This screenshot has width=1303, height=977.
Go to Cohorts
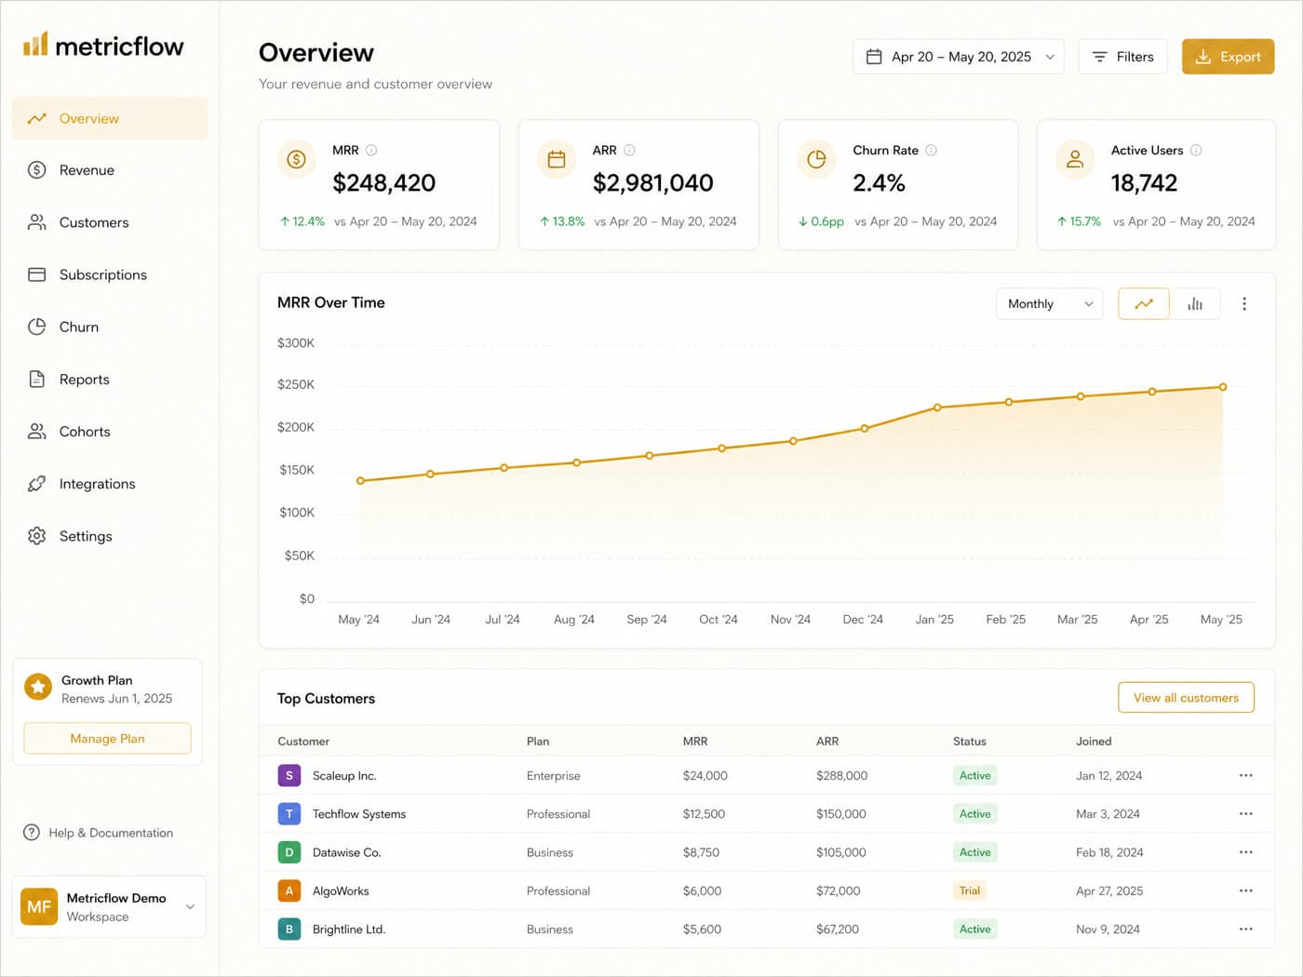coord(110,432)
